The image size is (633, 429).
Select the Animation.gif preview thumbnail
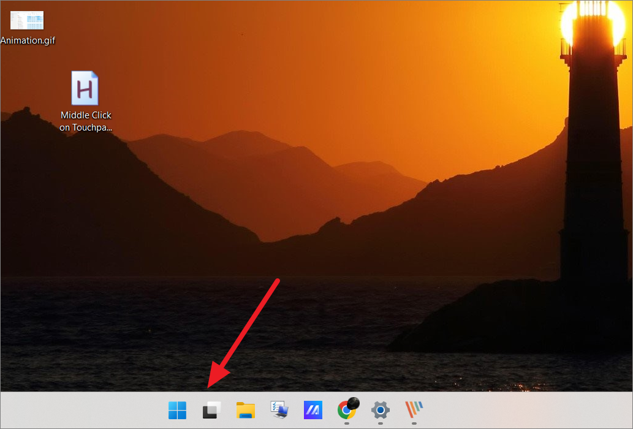point(27,20)
